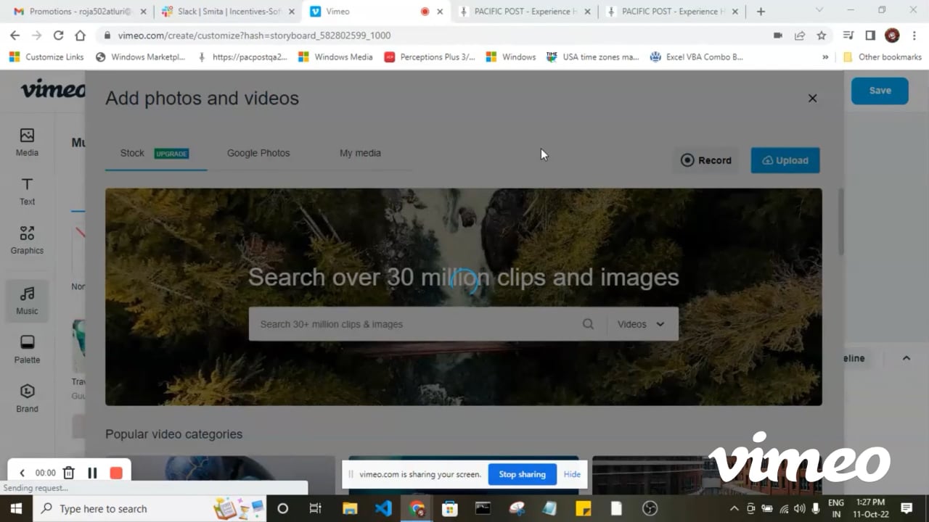Select the Music panel in sidebar
Screen dimensions: 929x522
27,301
